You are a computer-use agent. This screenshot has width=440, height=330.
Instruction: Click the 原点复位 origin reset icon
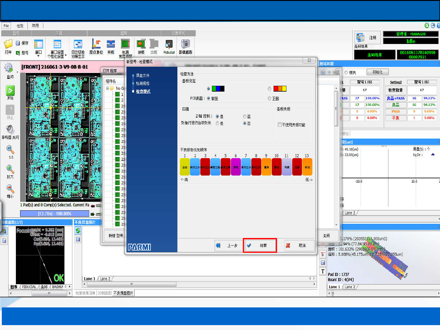(x=96, y=45)
